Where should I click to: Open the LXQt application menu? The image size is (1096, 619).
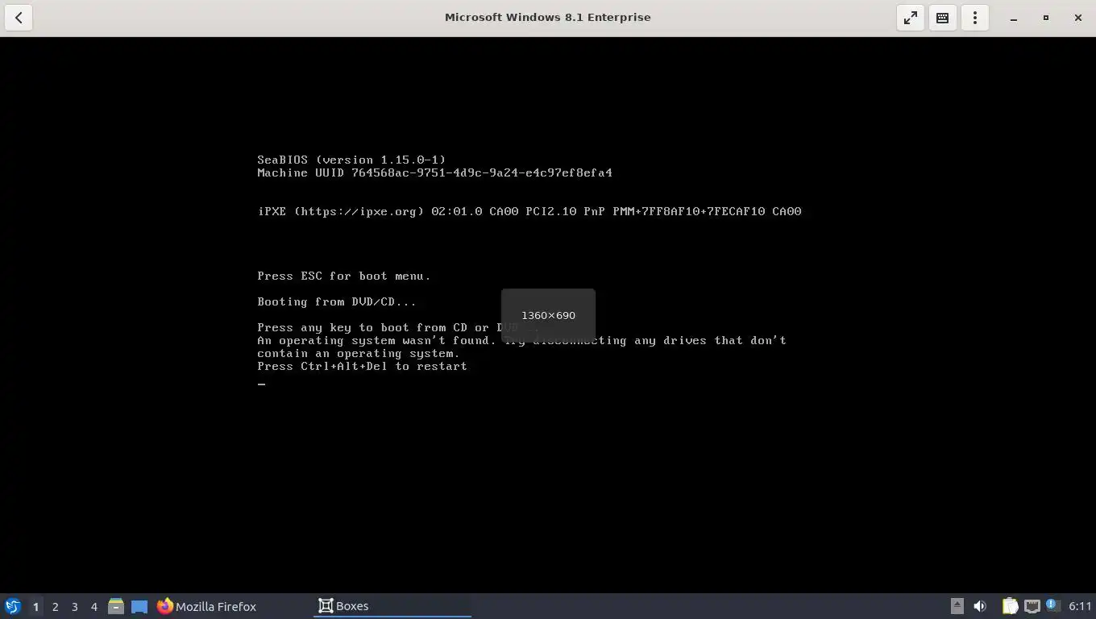(12, 606)
